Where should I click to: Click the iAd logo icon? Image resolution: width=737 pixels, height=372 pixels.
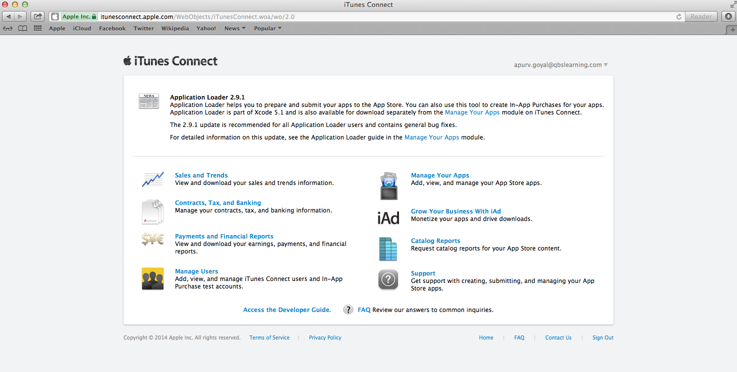[388, 217]
